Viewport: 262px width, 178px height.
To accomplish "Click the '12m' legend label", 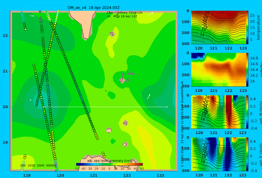I will 110,13.
